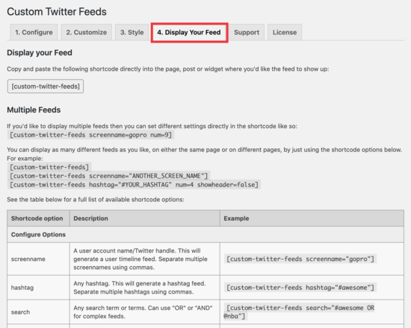Click the Configure Options section row
411x328 pixels.
pyautogui.click(x=205, y=235)
